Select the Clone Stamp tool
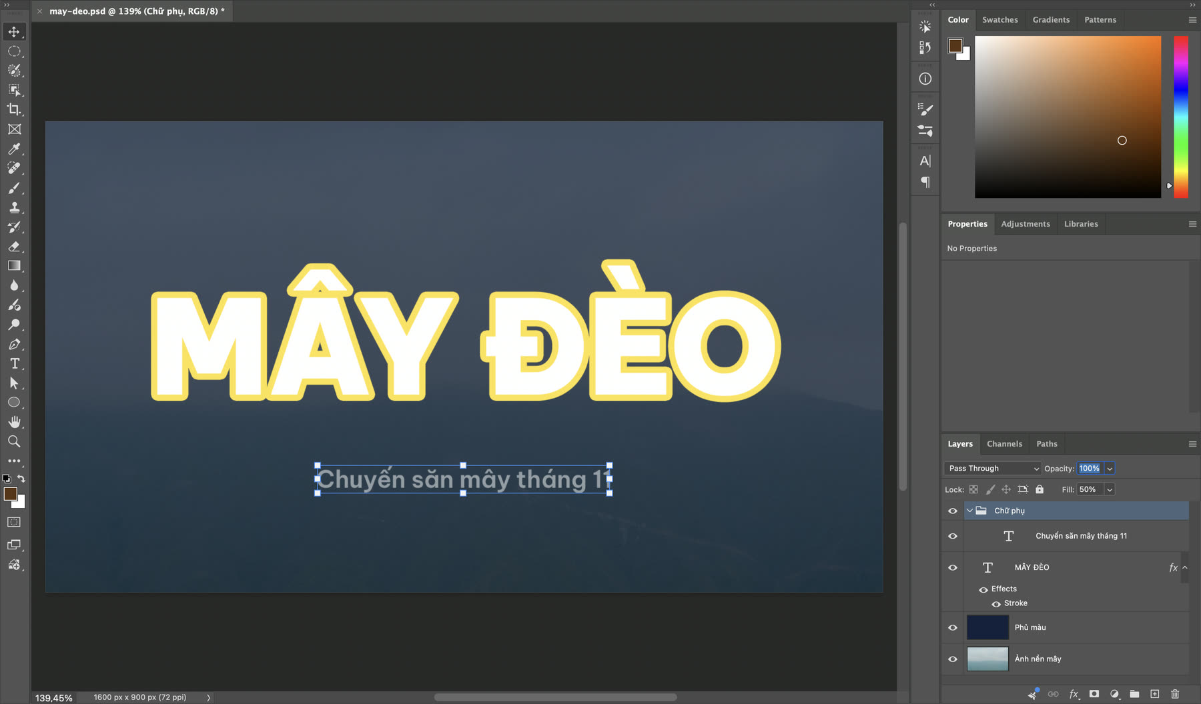The image size is (1201, 704). (14, 207)
